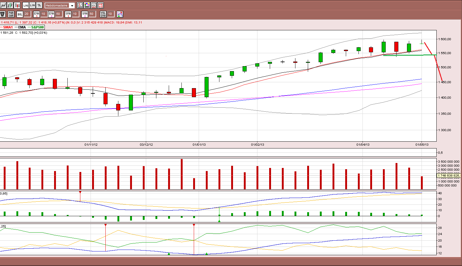Edit SMA 2 period field showing 50

tap(92, 14)
